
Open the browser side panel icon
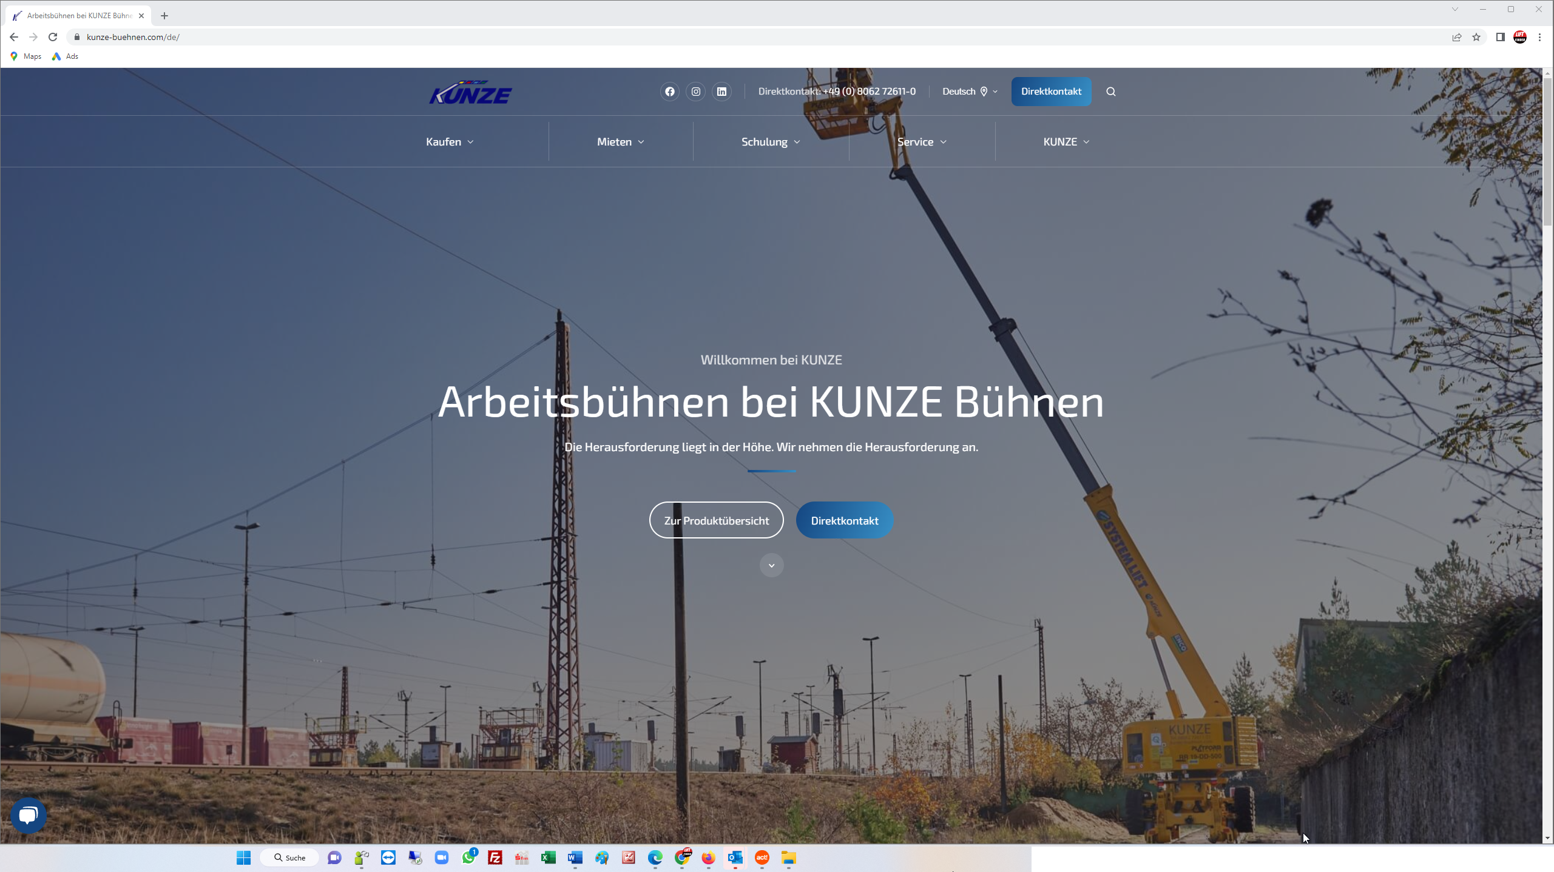[x=1500, y=37]
